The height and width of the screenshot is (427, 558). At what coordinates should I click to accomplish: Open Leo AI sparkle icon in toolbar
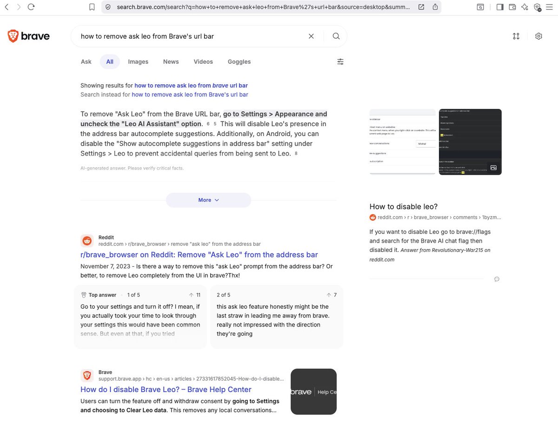(x=525, y=7)
